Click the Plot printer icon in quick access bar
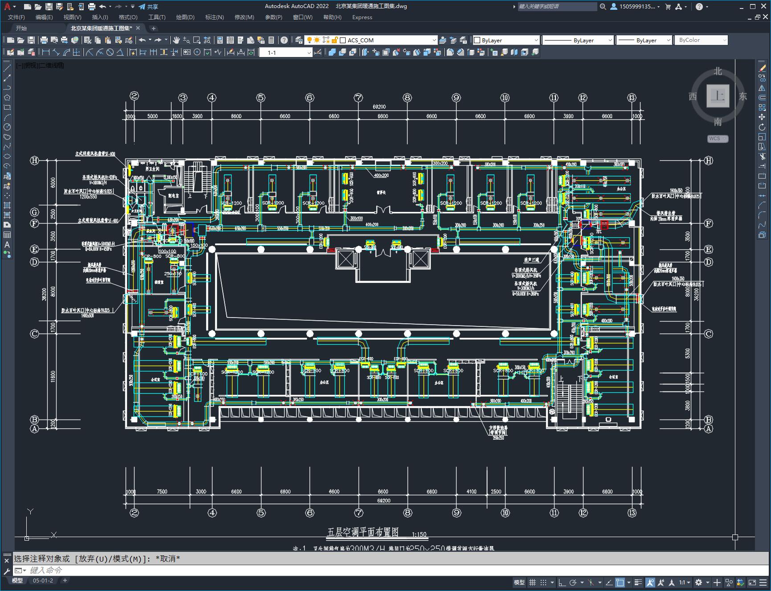This screenshot has height=591, width=771. tap(92, 6)
